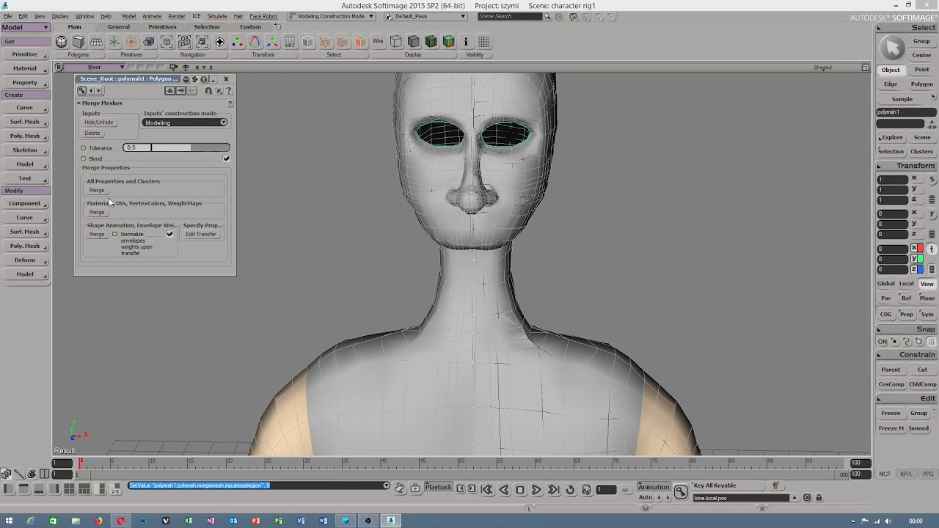Switch to the Custom tab
939x528 pixels.
point(250,27)
